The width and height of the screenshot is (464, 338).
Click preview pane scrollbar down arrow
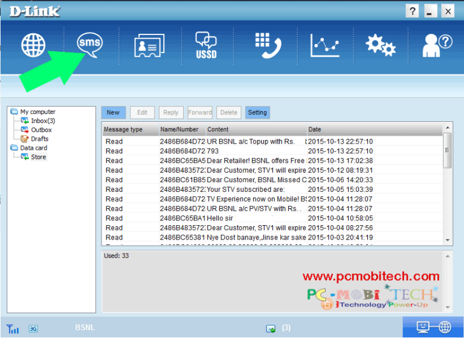pyautogui.click(x=448, y=308)
